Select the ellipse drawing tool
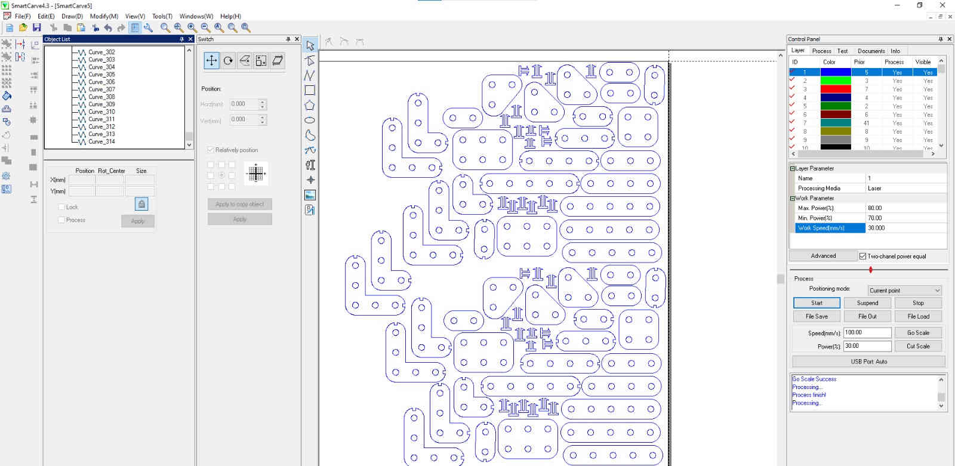 [x=310, y=120]
